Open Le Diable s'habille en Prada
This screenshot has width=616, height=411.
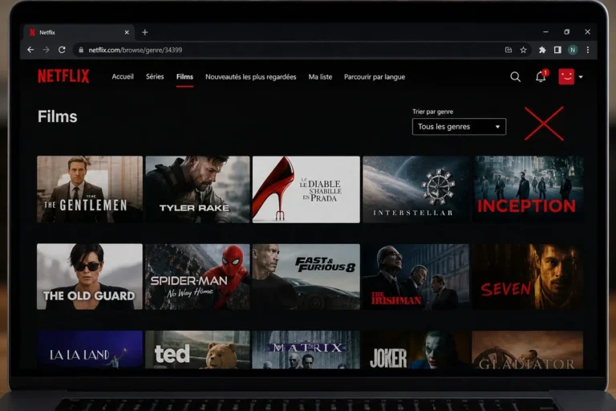point(306,189)
